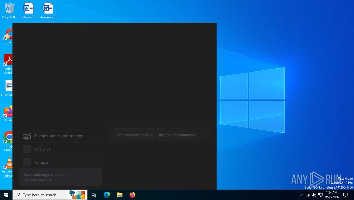Open the taskbar clock showing 1:24 AM
The height and width of the screenshot is (200, 354).
coord(332,195)
